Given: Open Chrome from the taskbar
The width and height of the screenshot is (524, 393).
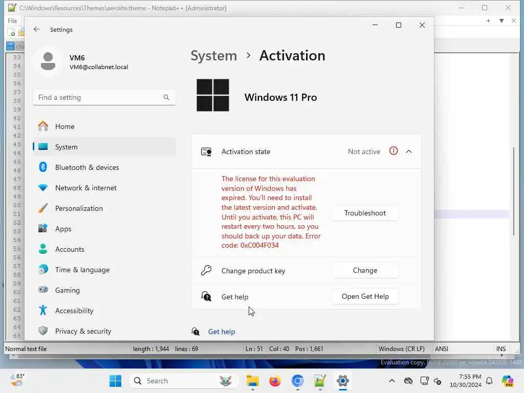Looking at the screenshot, I should click(x=297, y=381).
